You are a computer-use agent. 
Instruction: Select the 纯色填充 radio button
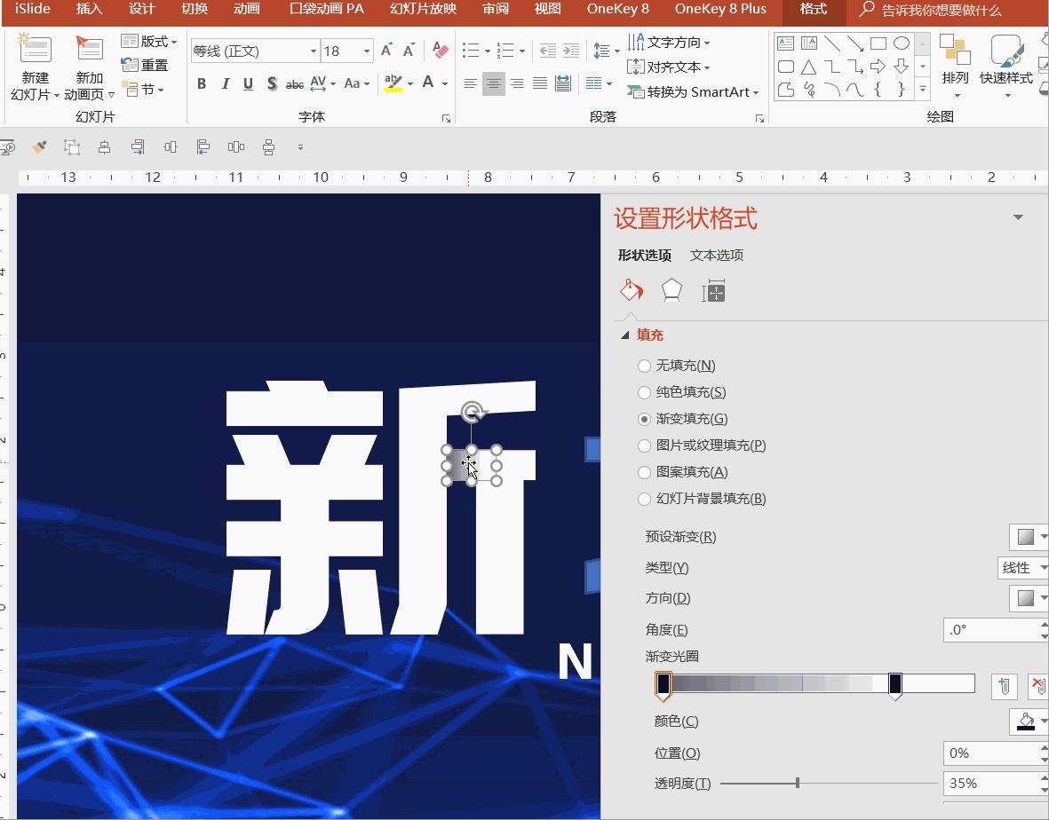click(x=644, y=391)
